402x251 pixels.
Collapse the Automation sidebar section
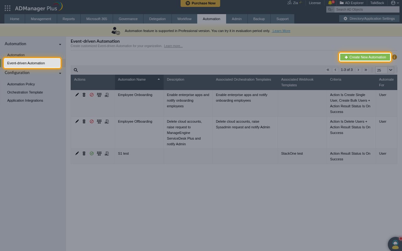click(x=60, y=44)
